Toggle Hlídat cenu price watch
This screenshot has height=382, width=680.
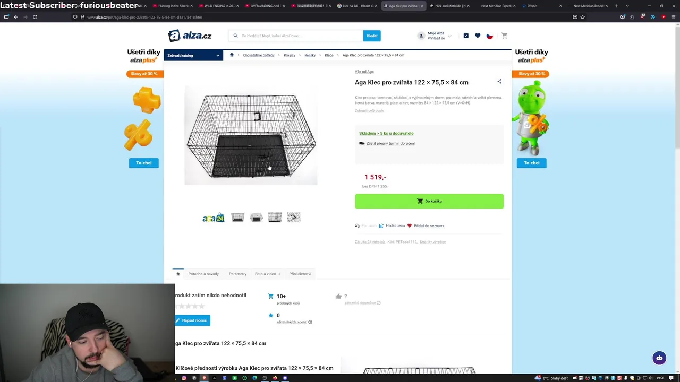(x=392, y=225)
